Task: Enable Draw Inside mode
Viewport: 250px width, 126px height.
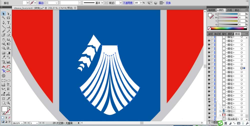Action: coord(9,121)
